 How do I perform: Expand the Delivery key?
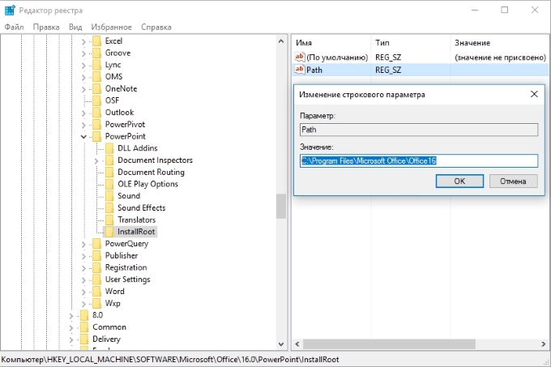tap(71, 339)
